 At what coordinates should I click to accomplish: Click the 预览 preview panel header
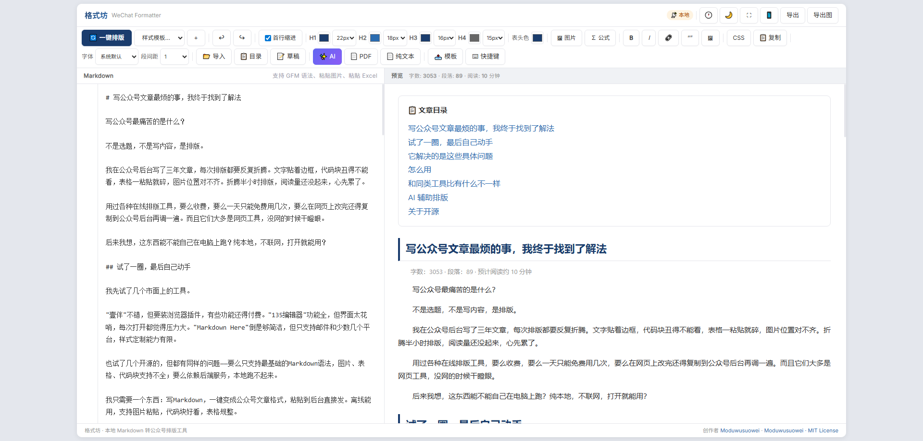pyautogui.click(x=397, y=76)
